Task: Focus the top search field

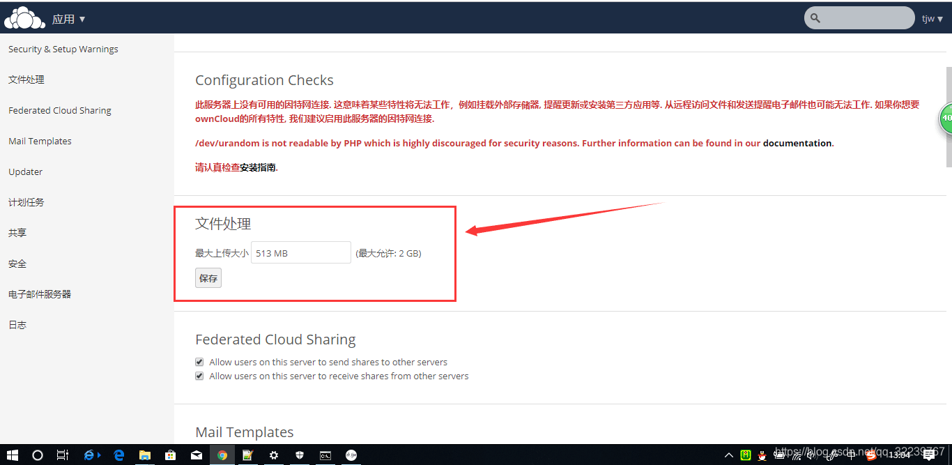Action: (859, 18)
